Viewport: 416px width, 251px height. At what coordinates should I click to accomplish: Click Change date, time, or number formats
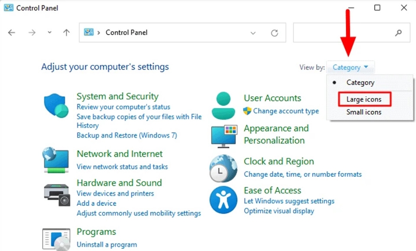click(303, 174)
